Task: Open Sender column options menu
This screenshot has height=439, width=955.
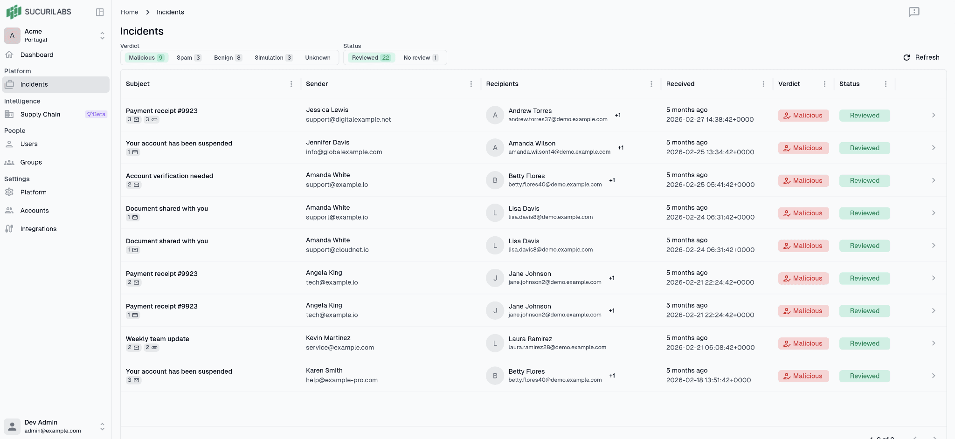Action: click(x=471, y=84)
